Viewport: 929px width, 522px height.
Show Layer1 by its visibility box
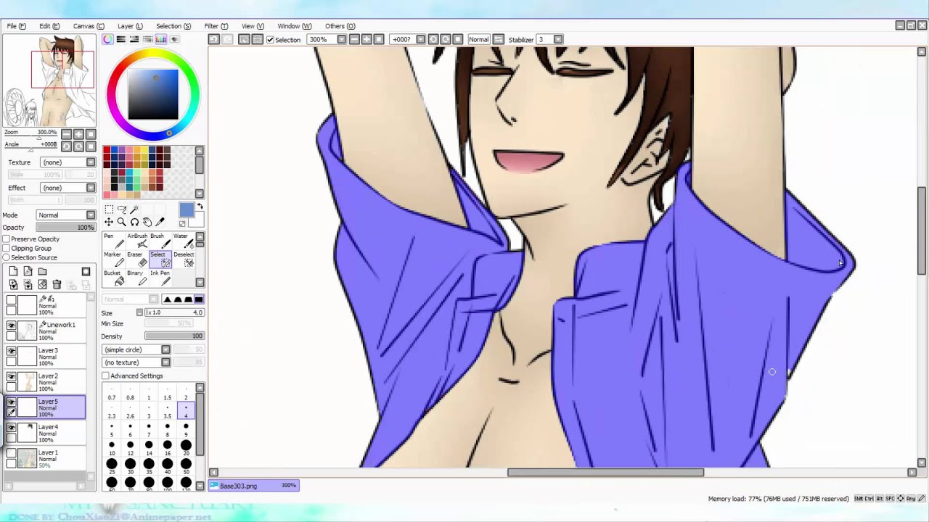tap(11, 453)
